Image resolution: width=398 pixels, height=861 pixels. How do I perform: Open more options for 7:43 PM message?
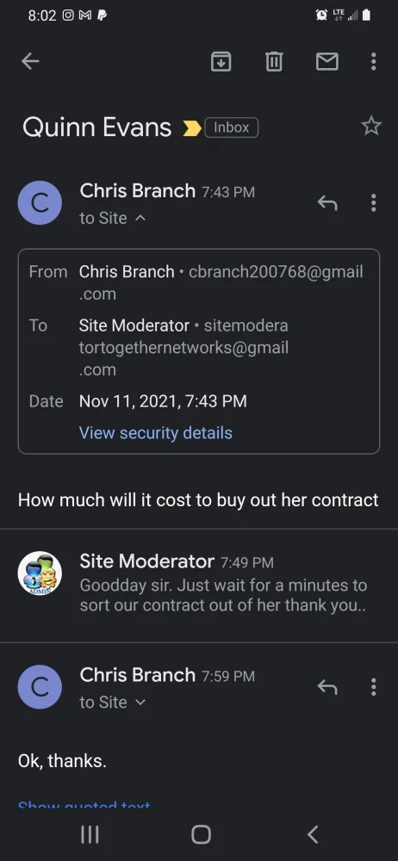pos(373,203)
